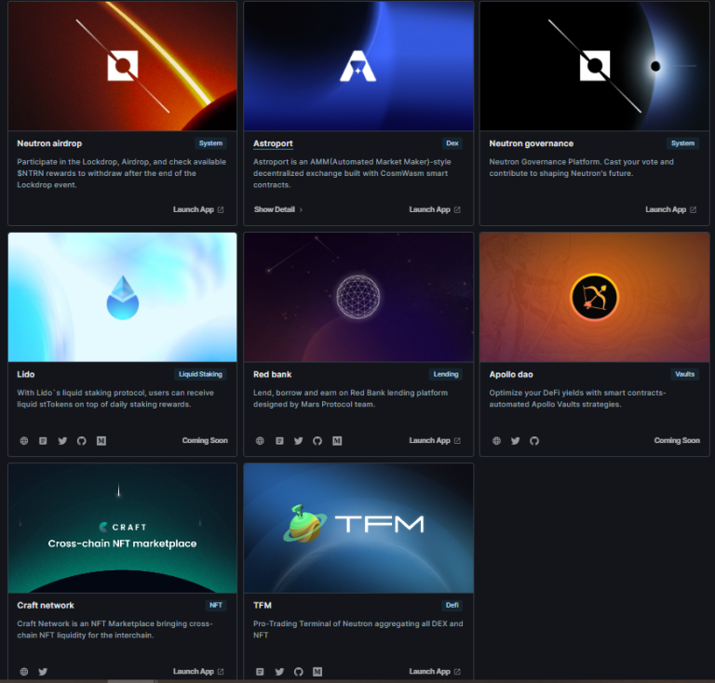Click the Medium icon on TFM card
Image resolution: width=715 pixels, height=683 pixels.
click(x=317, y=671)
